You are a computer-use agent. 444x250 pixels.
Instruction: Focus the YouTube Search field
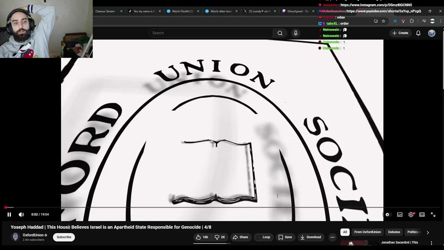(211, 33)
